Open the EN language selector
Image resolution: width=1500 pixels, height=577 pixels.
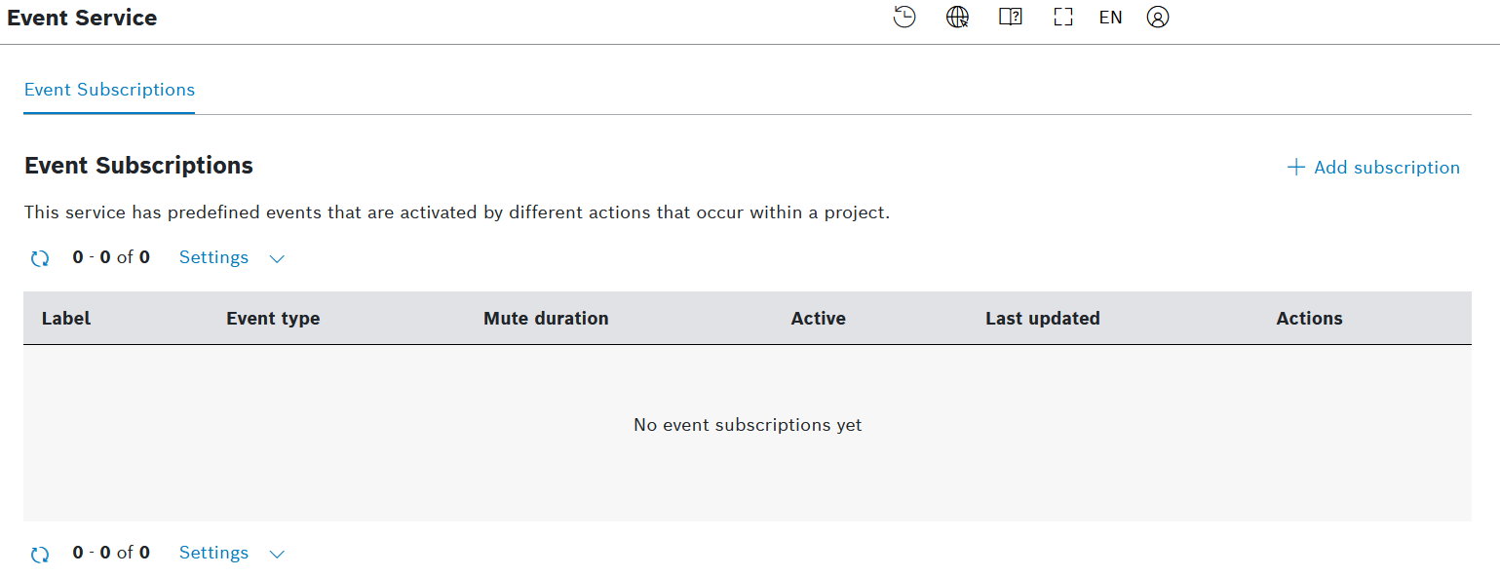(1110, 18)
